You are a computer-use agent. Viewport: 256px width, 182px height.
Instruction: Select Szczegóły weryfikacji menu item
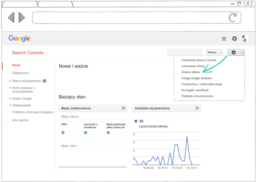195,90
